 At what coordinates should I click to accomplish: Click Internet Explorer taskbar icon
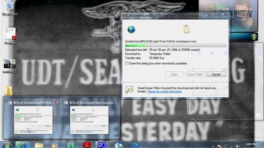tap(22, 145)
